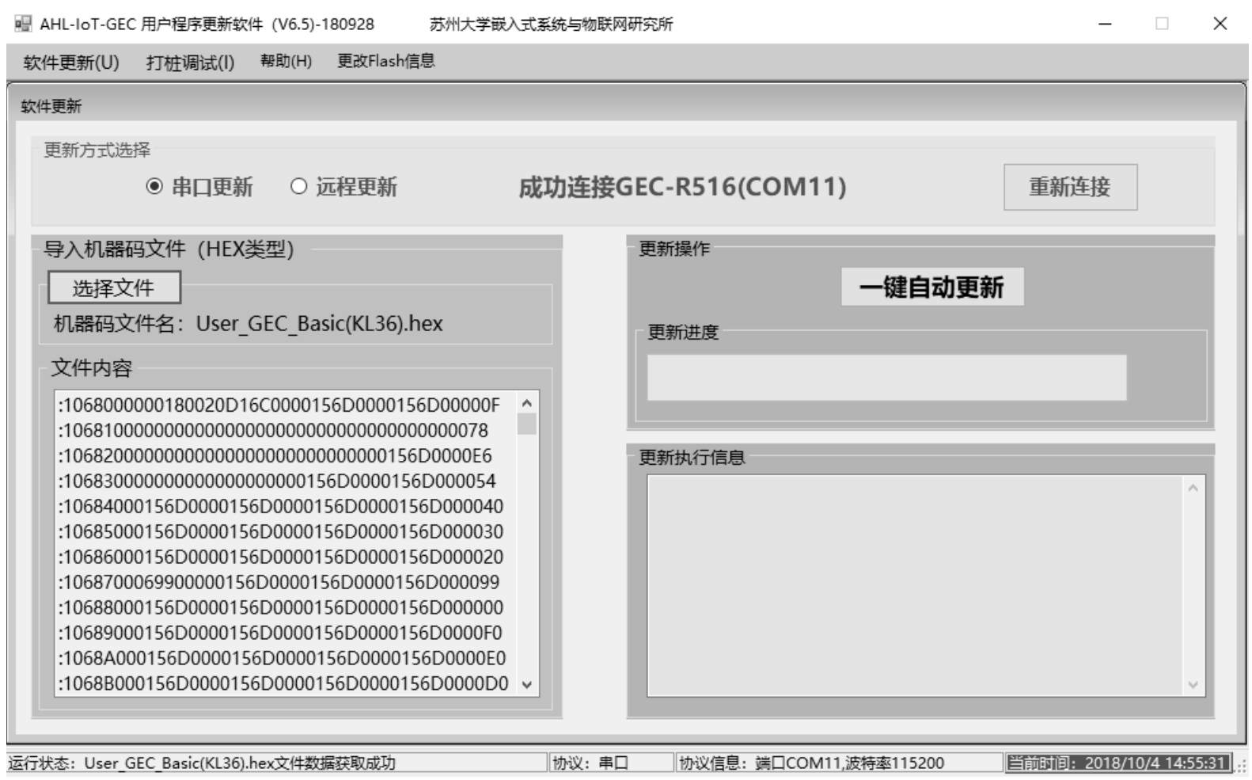Click the 更新执行信息 scrollbar down arrow
The image size is (1252, 780).
coord(1193,685)
